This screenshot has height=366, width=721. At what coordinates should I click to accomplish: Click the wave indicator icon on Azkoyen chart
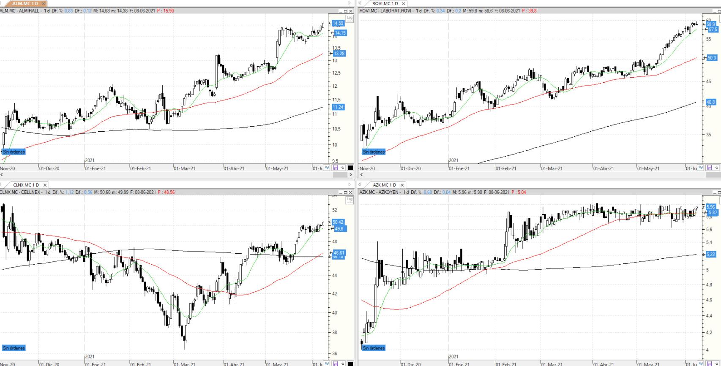click(x=701, y=363)
